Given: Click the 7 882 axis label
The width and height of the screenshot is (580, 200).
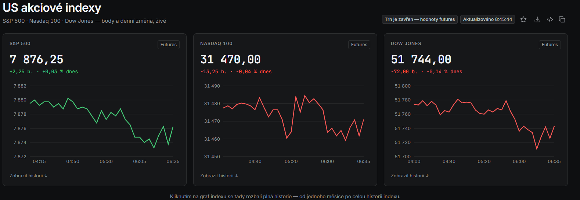Looking at the screenshot, I should point(20,86).
